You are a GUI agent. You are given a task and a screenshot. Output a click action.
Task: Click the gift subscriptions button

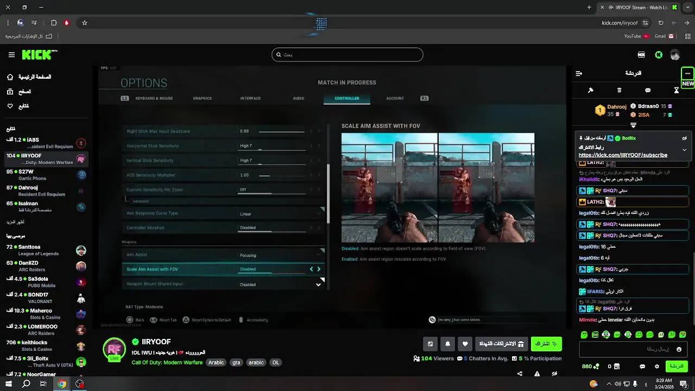coord(501,344)
